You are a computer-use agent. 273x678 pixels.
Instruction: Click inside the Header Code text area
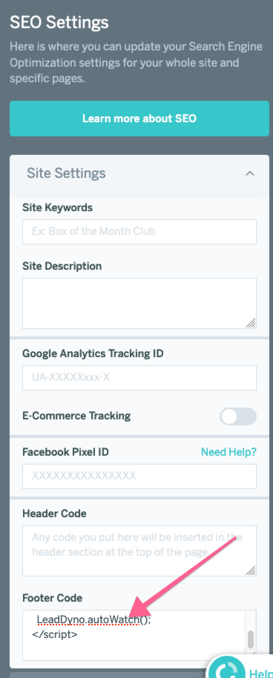139,551
